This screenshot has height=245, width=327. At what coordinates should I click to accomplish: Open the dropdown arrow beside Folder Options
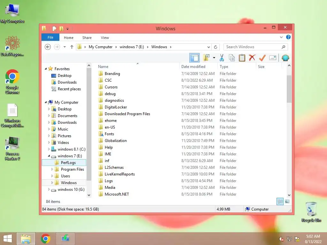pyautogui.click(x=214, y=58)
